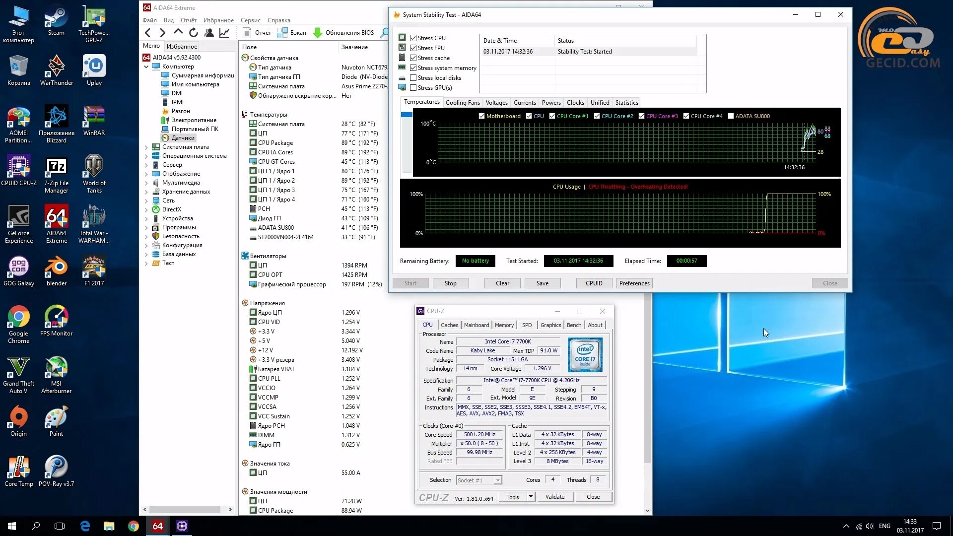Click Save button in stability test
The height and width of the screenshot is (536, 953).
point(543,283)
